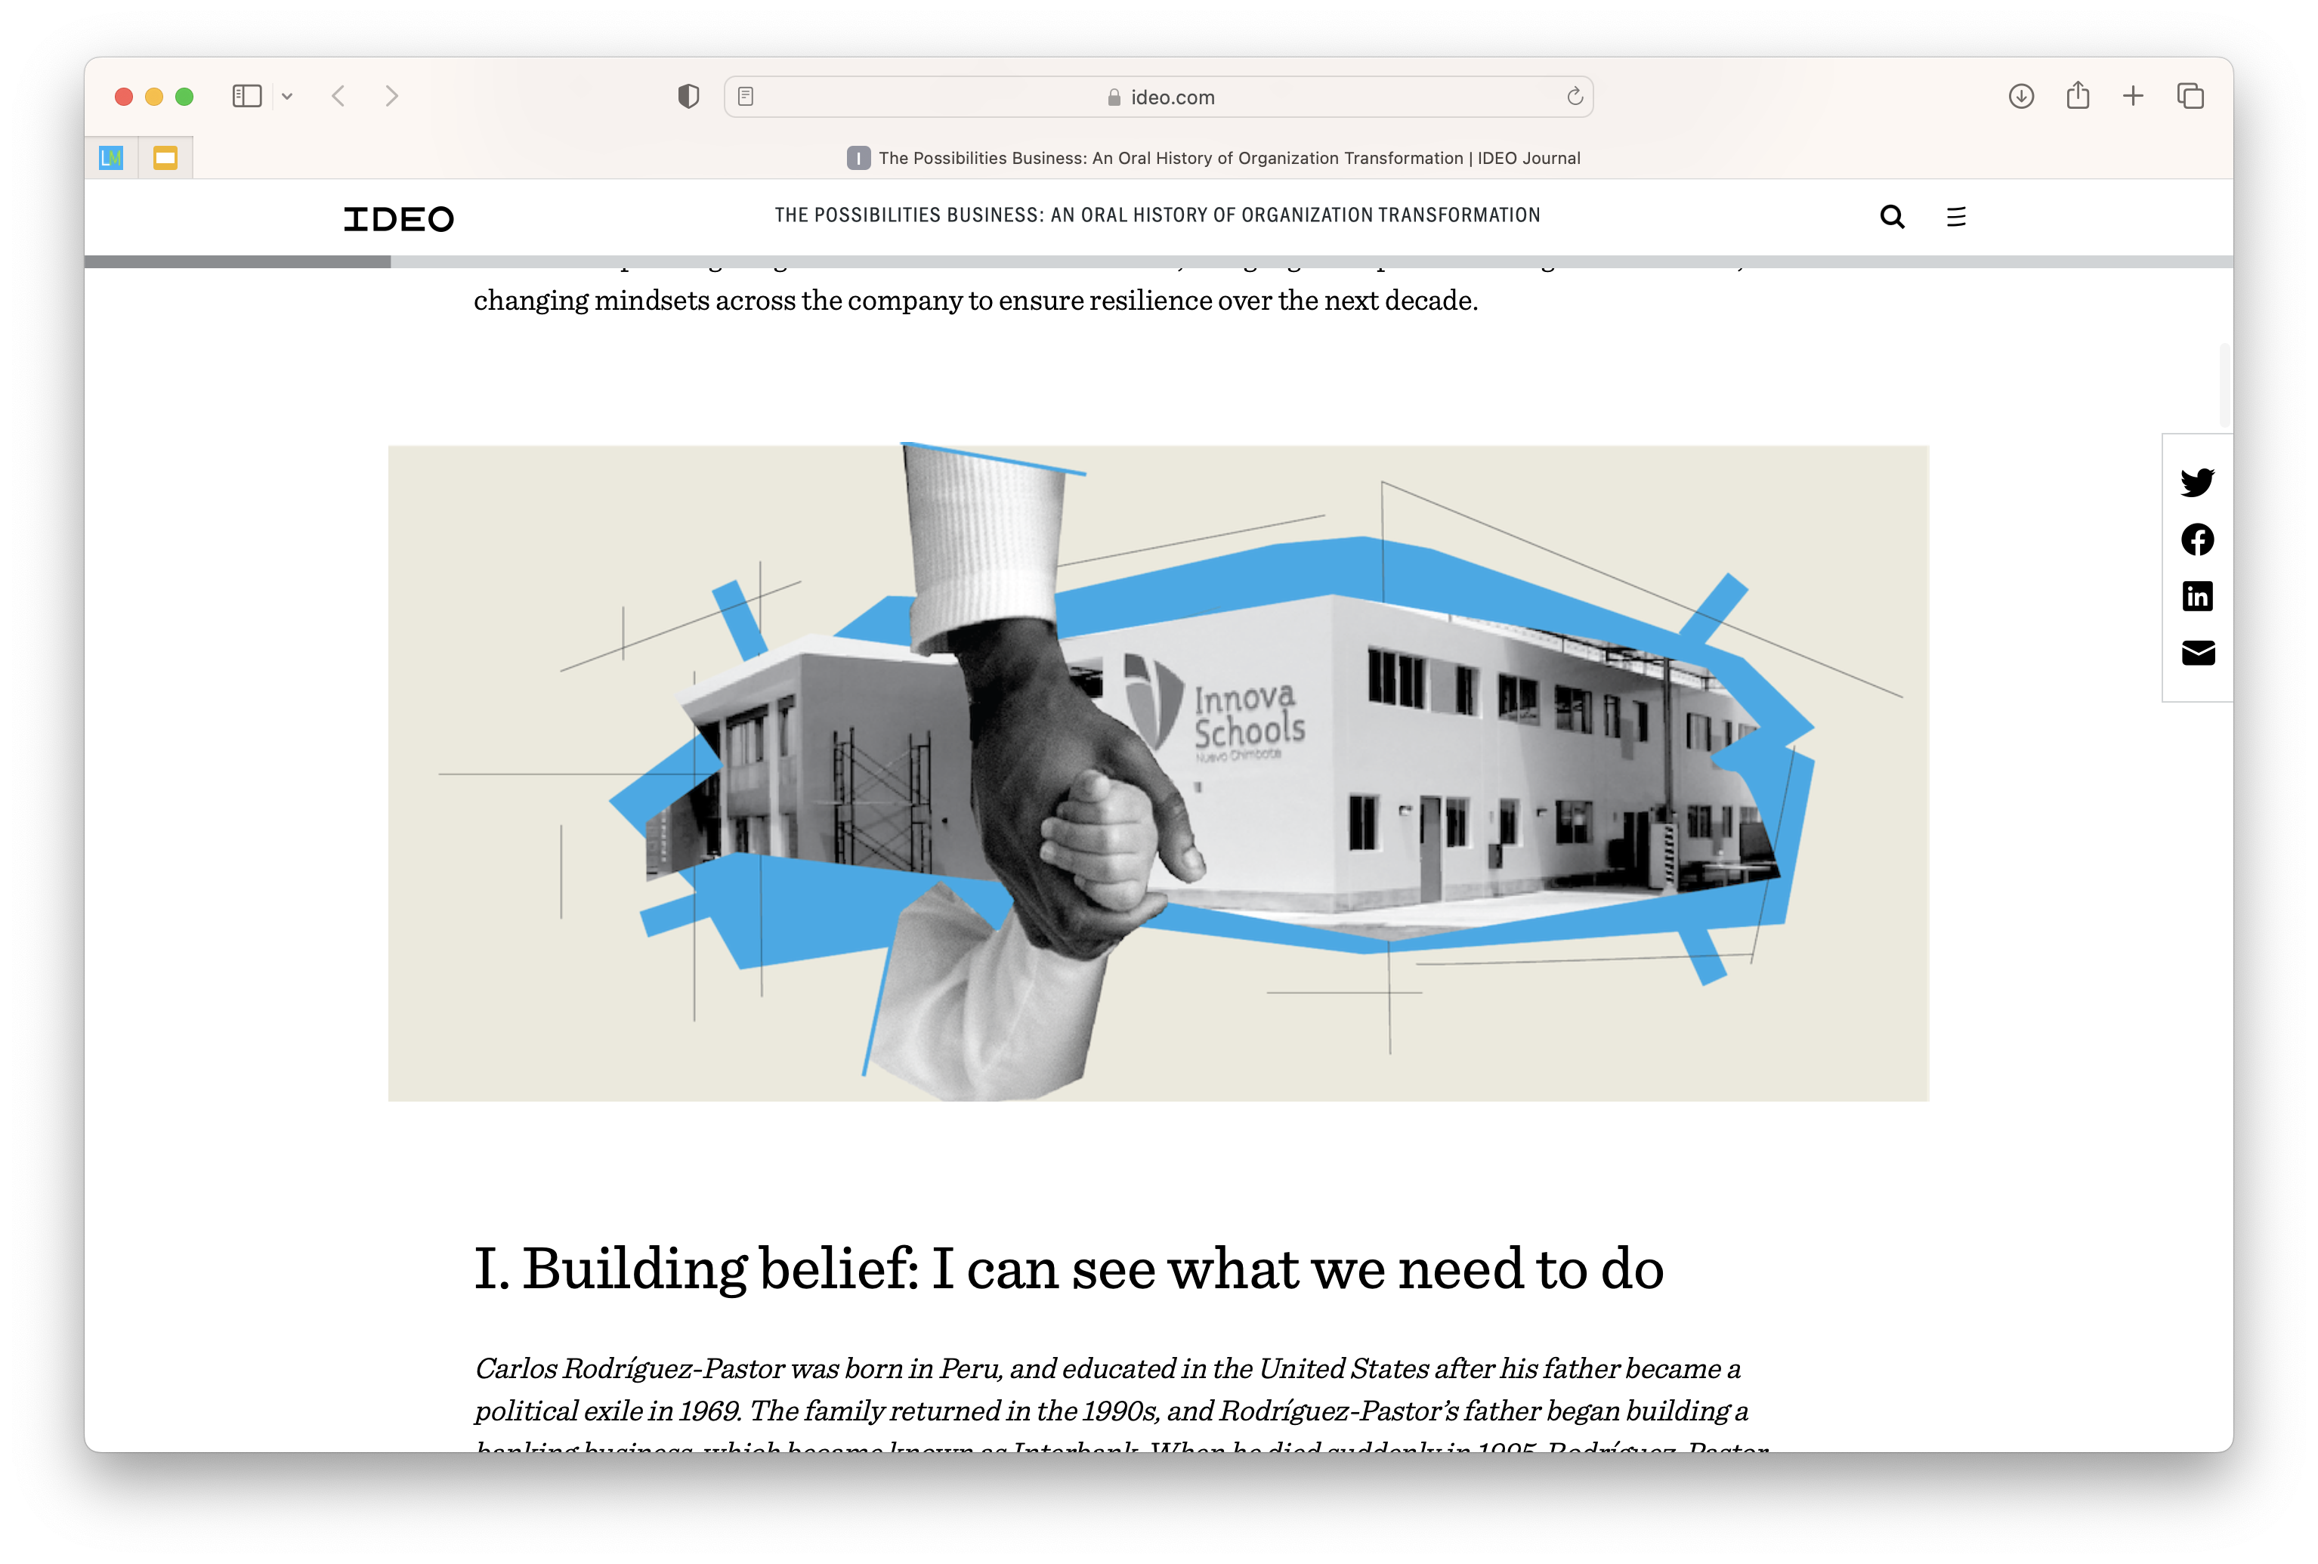The width and height of the screenshot is (2318, 1564).
Task: Share article on LinkedIn
Action: point(2196,596)
